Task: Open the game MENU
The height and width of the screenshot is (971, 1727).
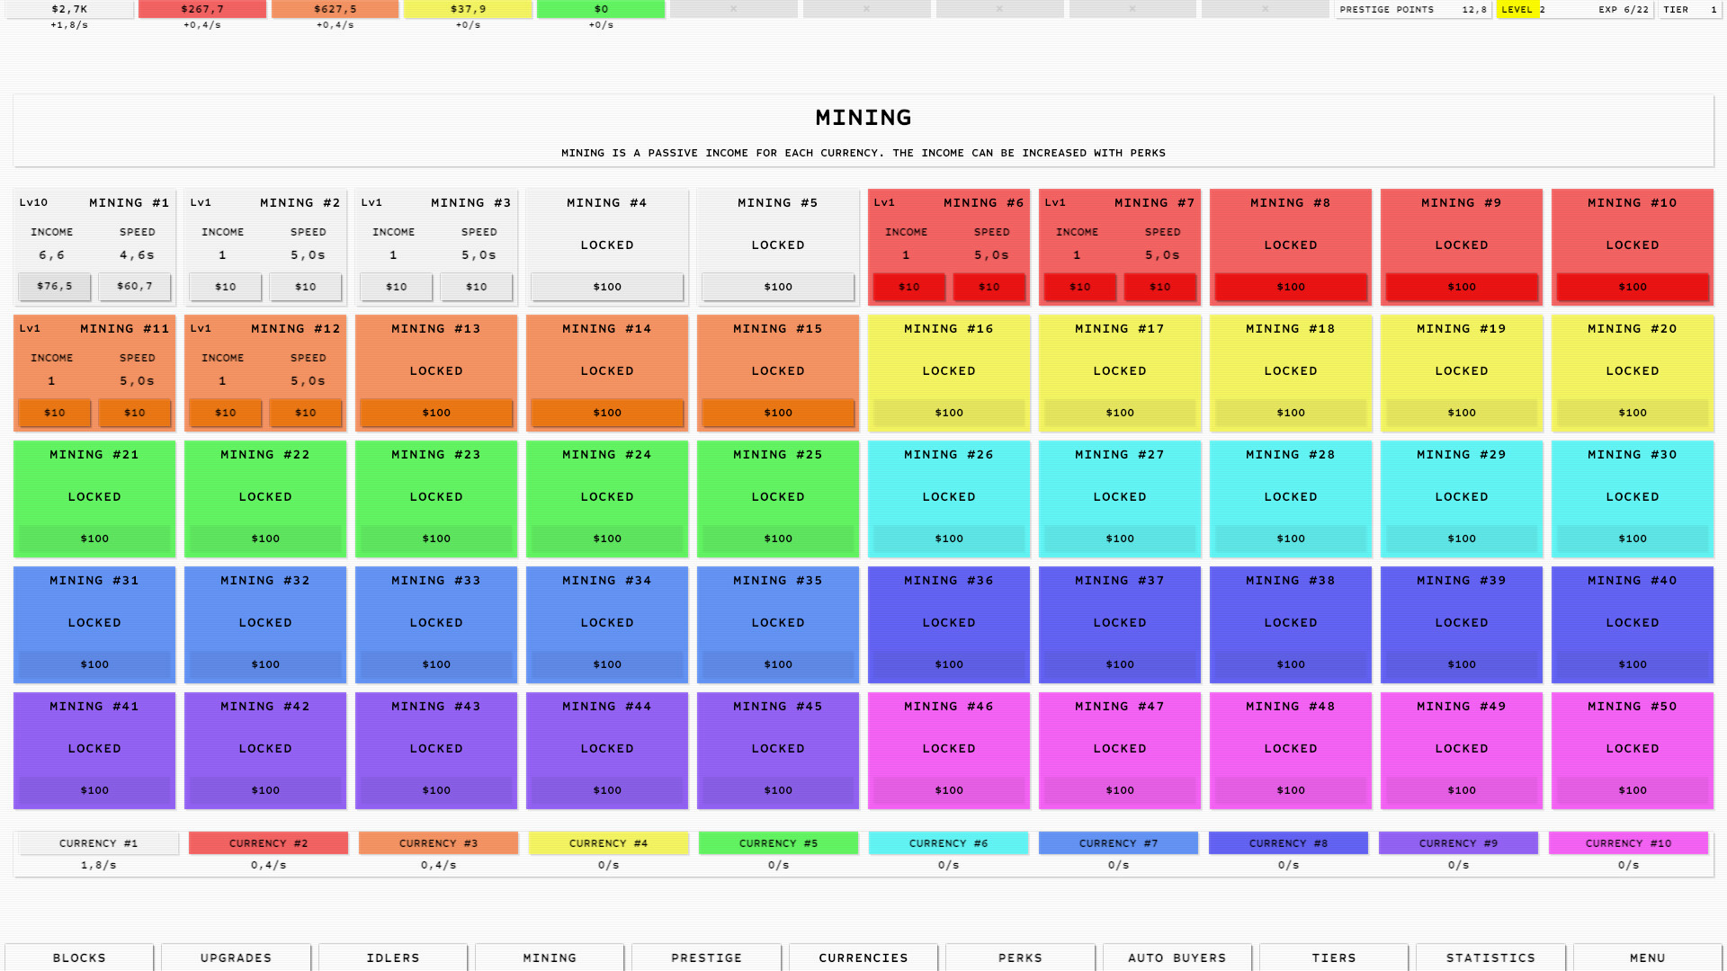Action: [1647, 958]
